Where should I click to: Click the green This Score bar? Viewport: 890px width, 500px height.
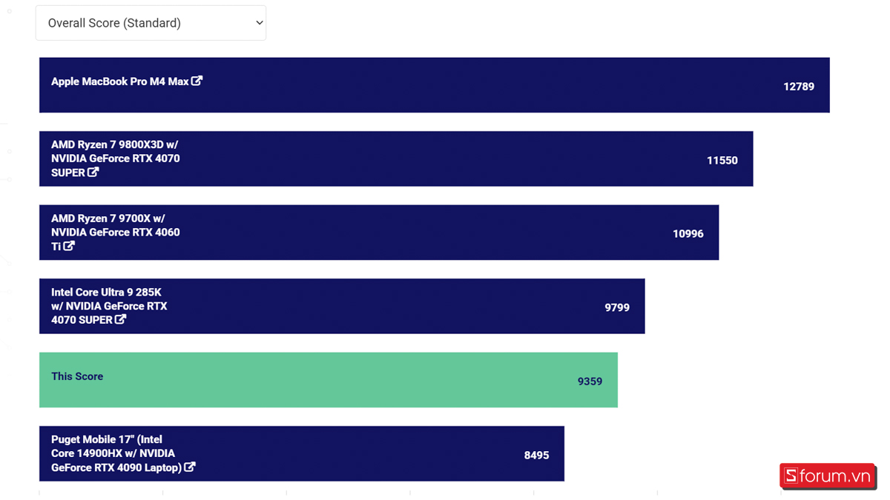click(x=329, y=380)
